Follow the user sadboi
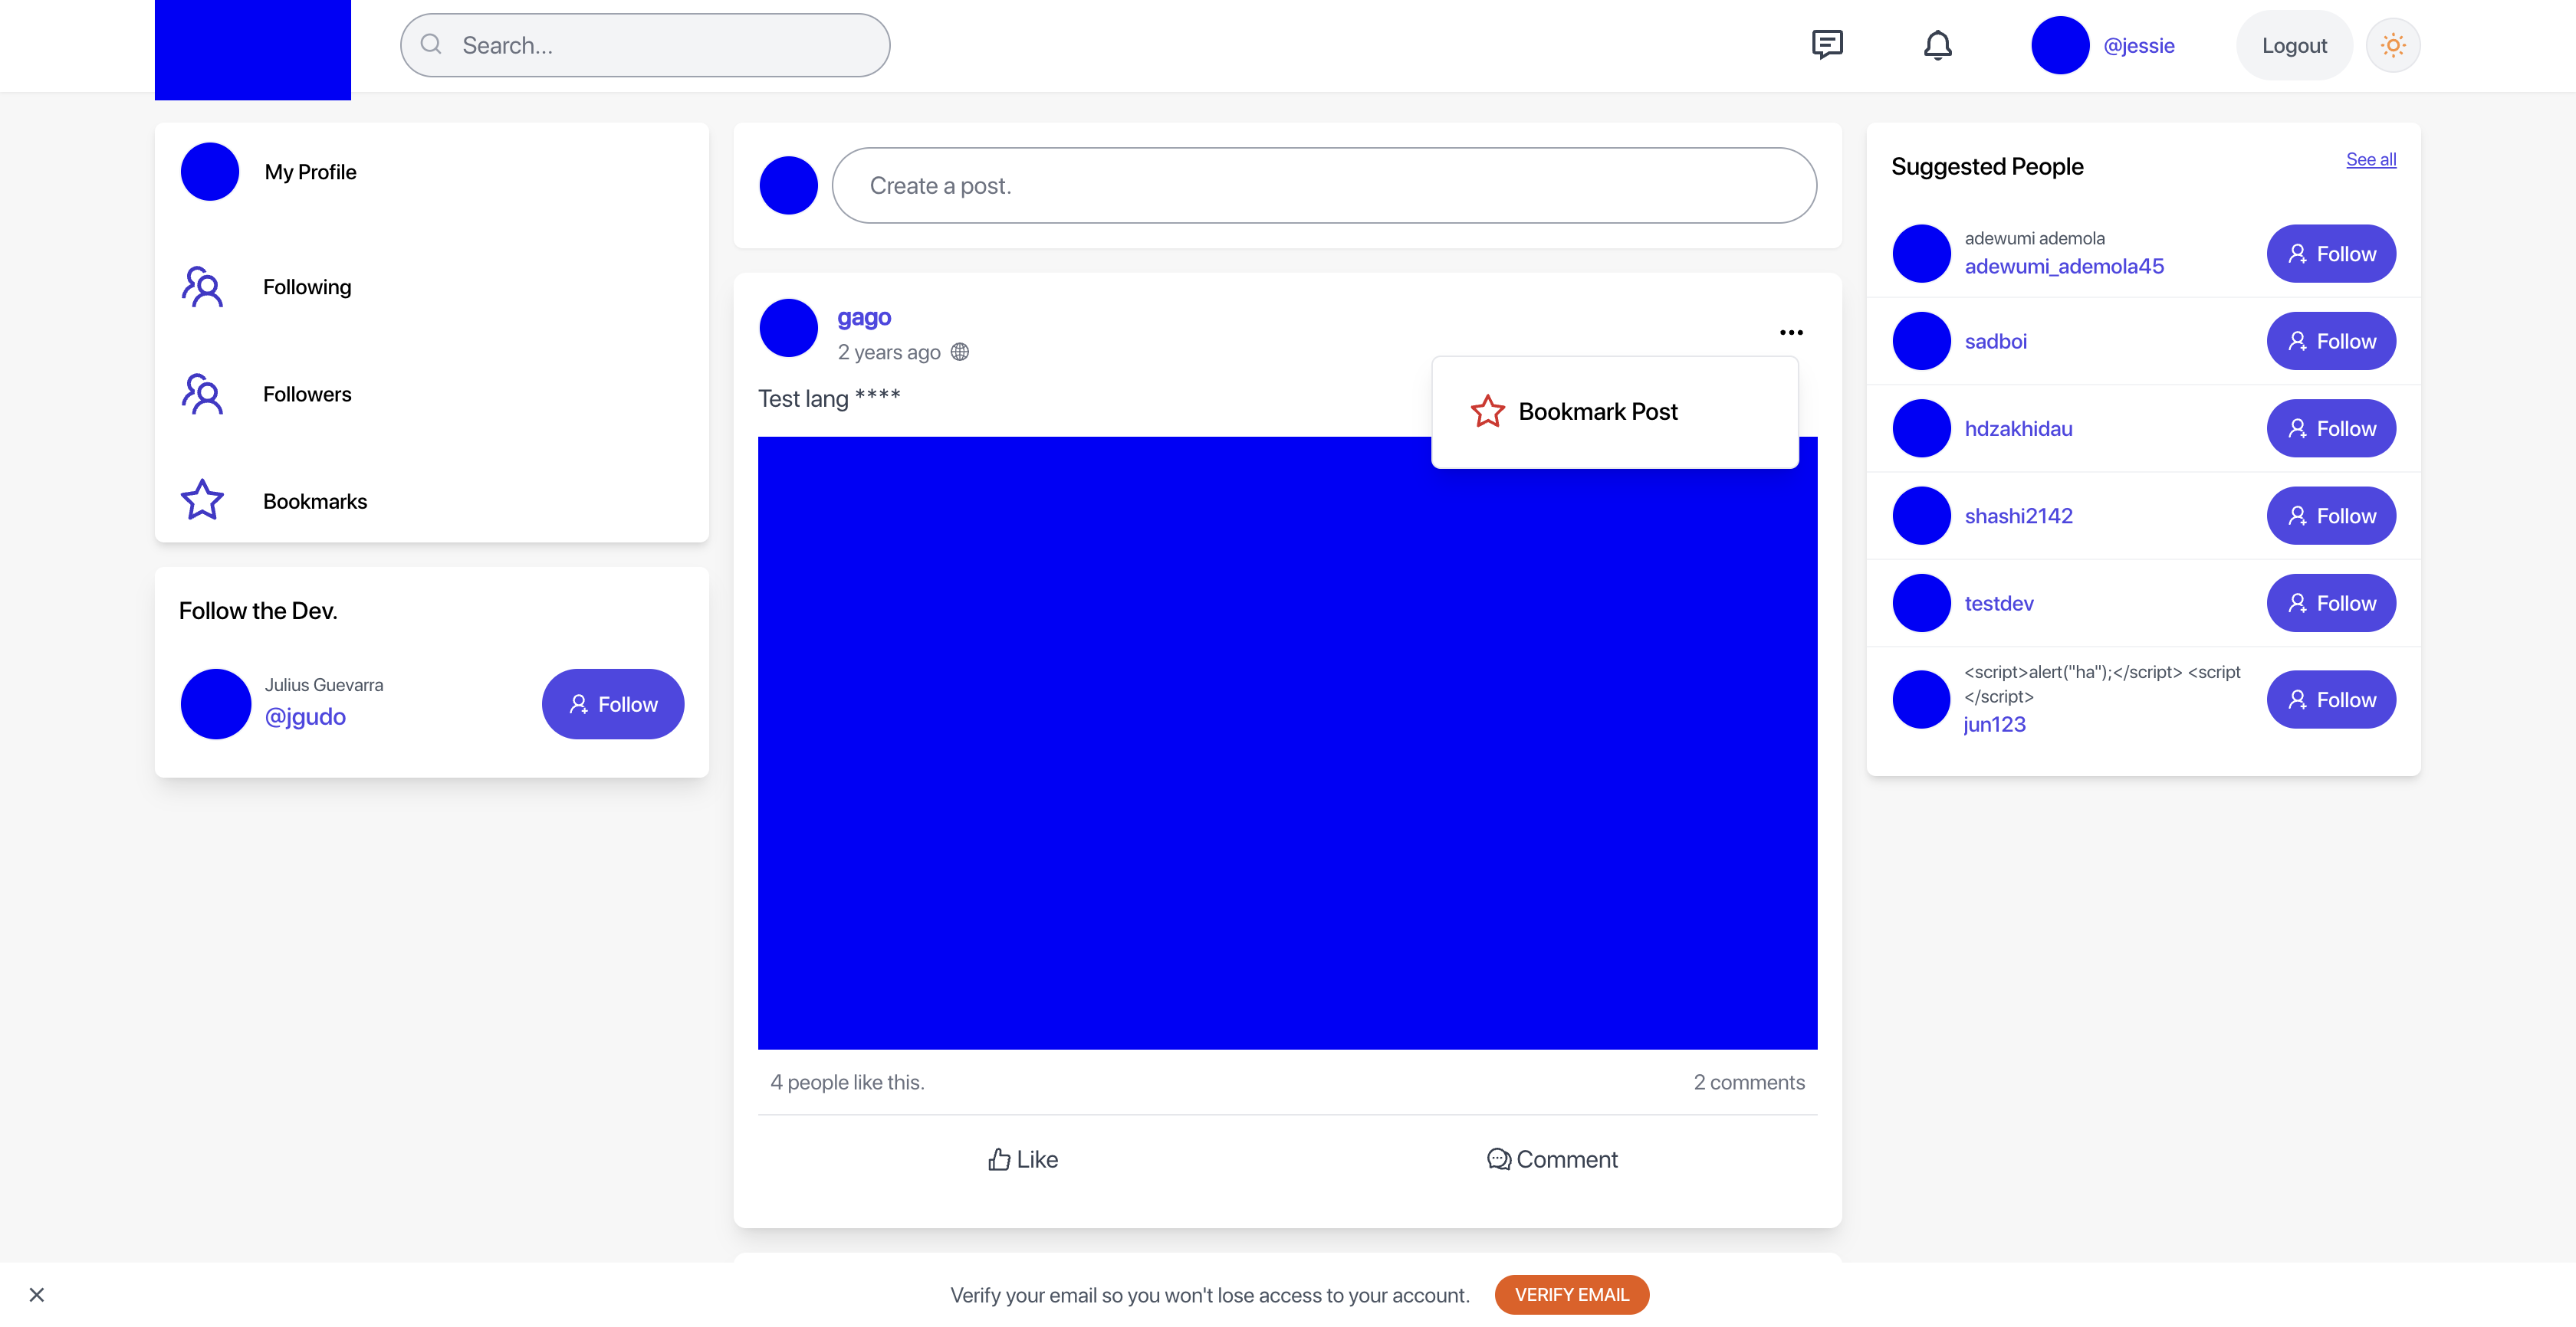Image resolution: width=2576 pixels, height=1327 pixels. click(2330, 341)
